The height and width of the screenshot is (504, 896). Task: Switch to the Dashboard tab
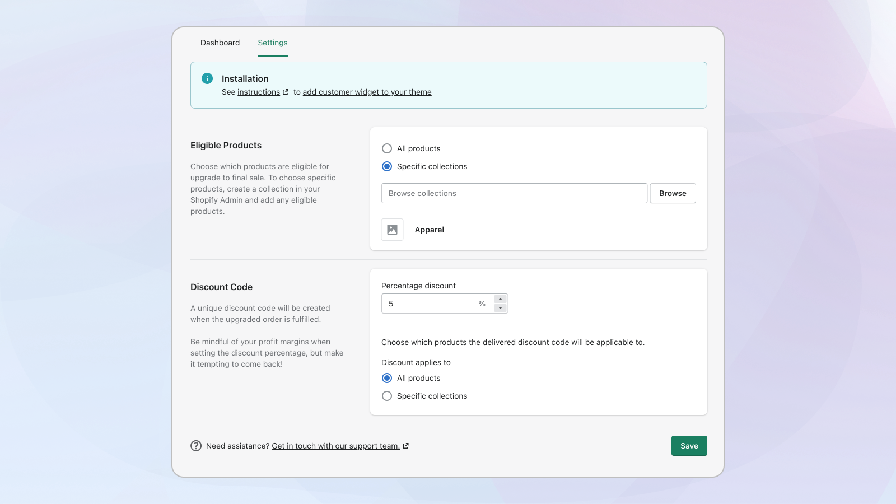point(220,43)
